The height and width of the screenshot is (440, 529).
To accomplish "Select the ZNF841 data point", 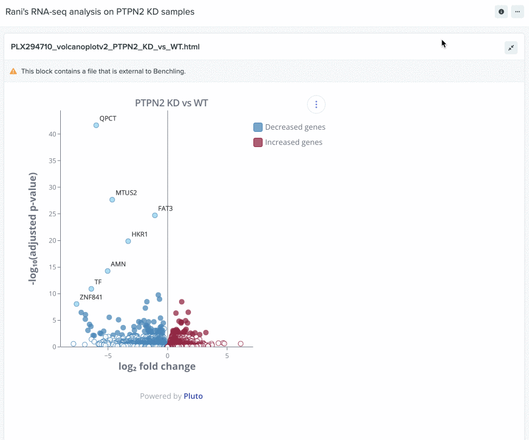I will 77,304.
